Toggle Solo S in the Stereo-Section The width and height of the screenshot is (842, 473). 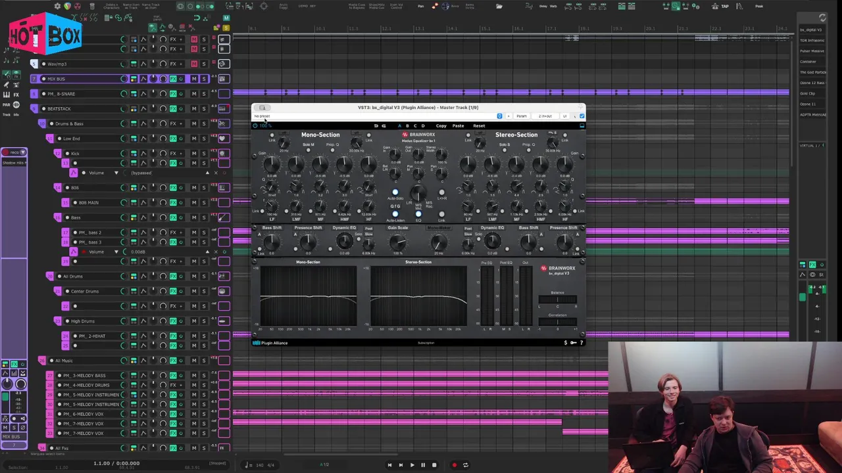(505, 150)
